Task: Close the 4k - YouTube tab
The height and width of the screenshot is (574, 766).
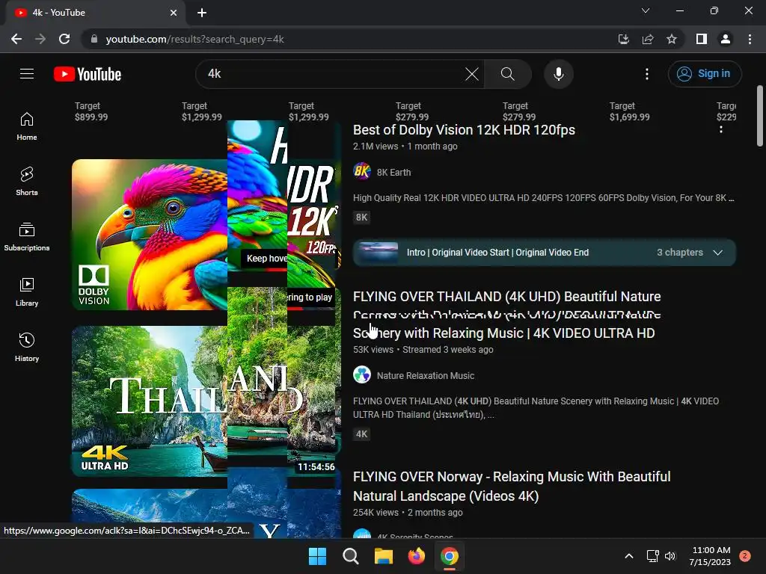Action: 174,13
